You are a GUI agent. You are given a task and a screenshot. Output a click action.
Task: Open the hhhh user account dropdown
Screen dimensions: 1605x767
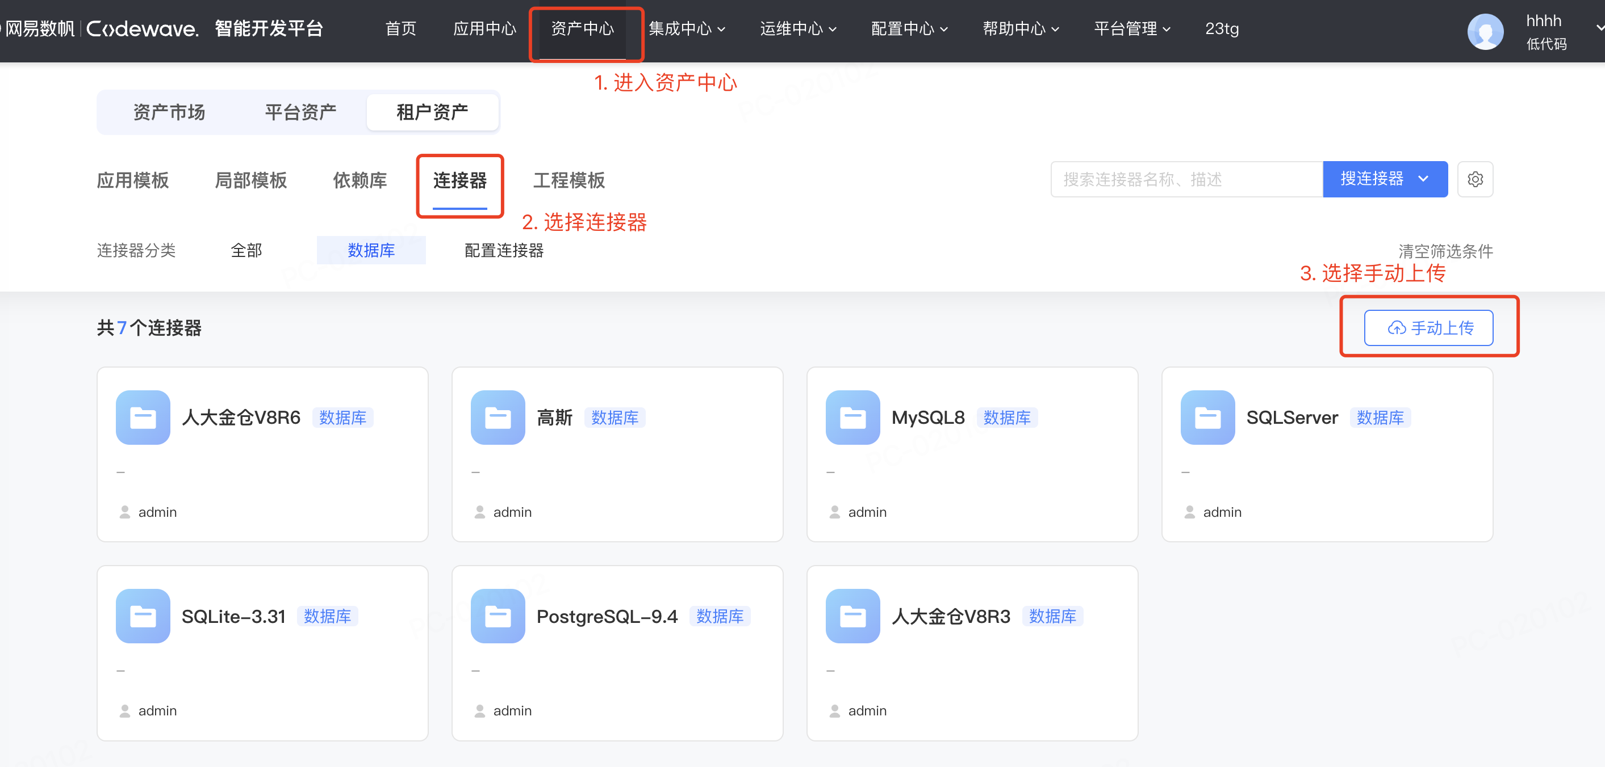coord(1599,28)
